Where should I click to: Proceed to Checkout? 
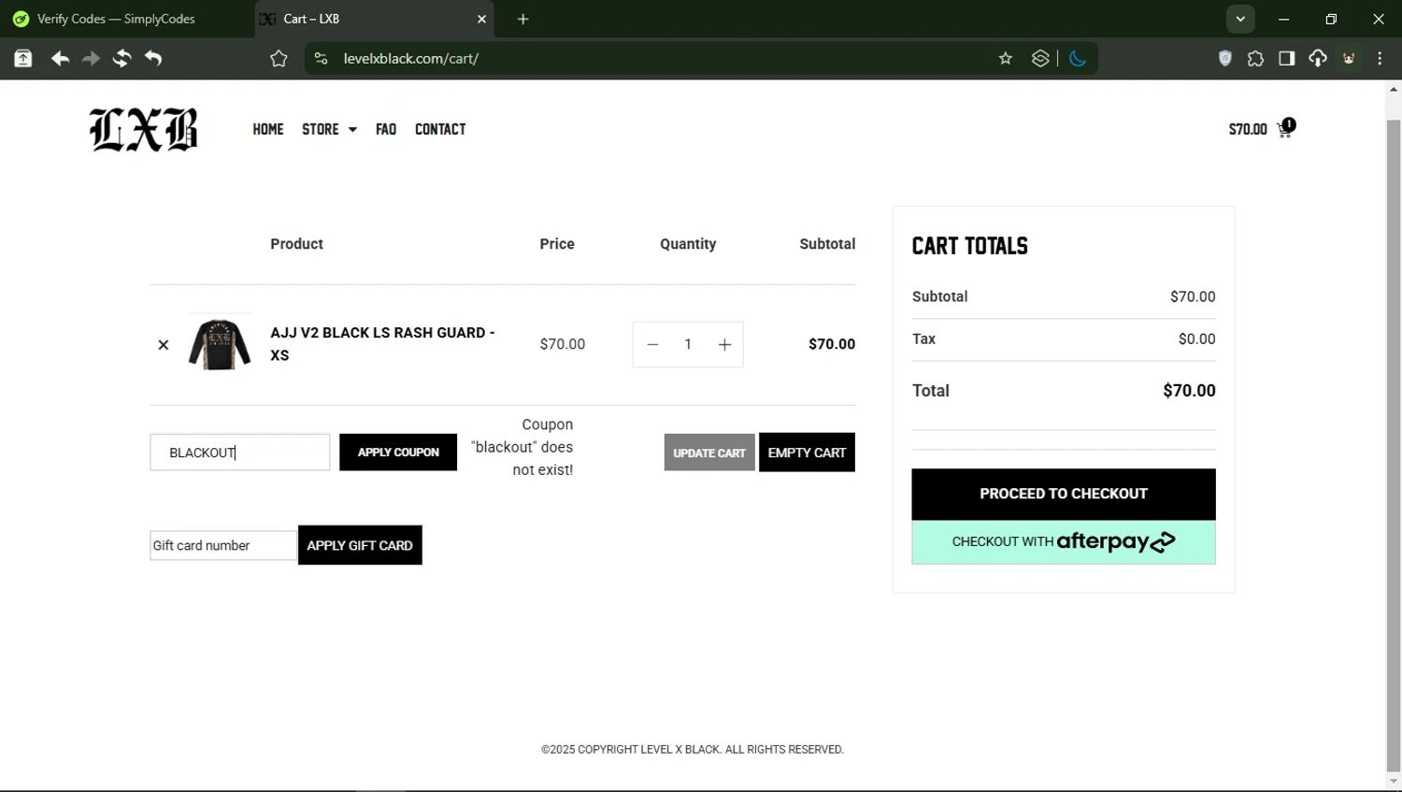tap(1064, 494)
